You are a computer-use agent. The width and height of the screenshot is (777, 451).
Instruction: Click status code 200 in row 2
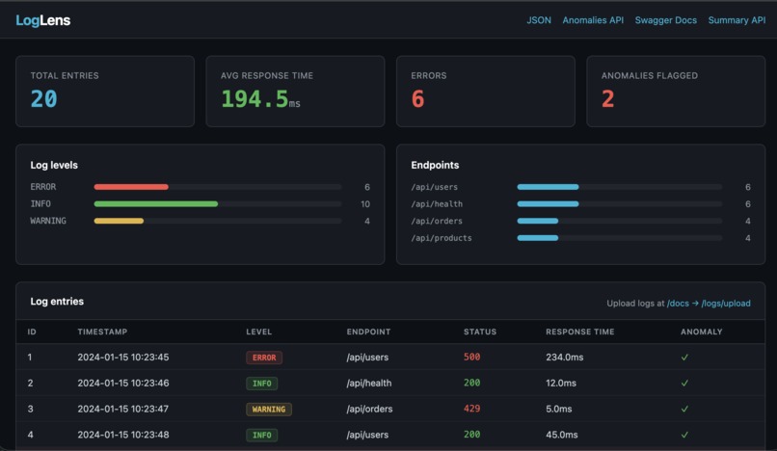tap(471, 383)
